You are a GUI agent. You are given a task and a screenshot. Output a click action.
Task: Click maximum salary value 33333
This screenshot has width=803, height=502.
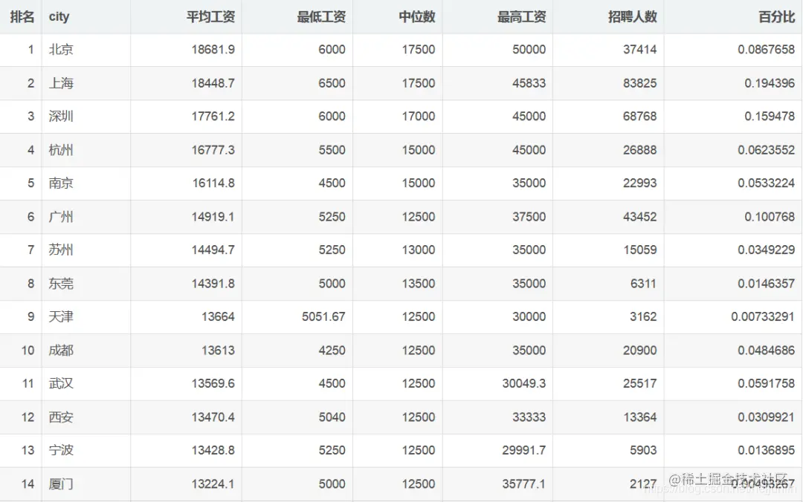click(x=529, y=417)
